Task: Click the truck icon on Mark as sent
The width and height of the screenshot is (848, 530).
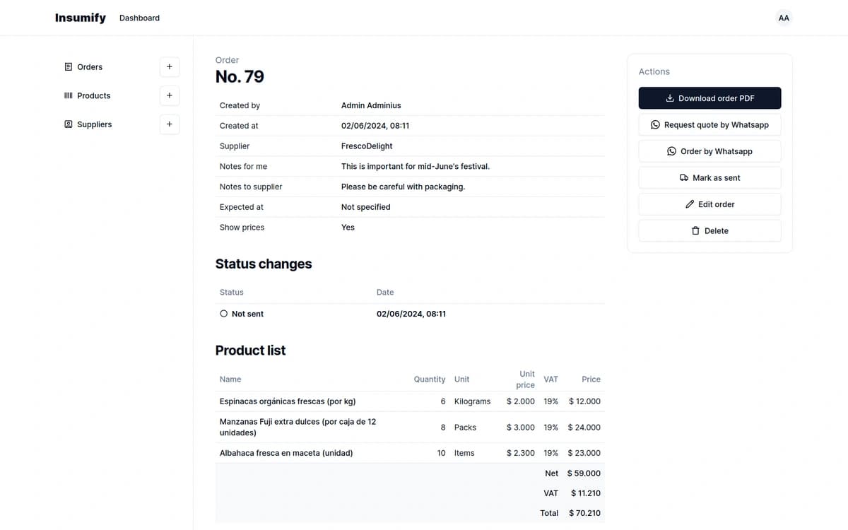Action: 684,177
